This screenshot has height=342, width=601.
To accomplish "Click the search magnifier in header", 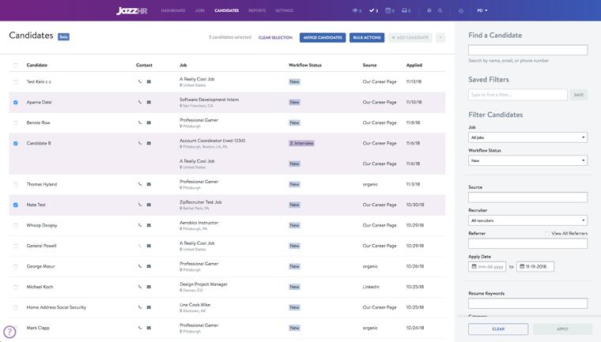I will [440, 11].
